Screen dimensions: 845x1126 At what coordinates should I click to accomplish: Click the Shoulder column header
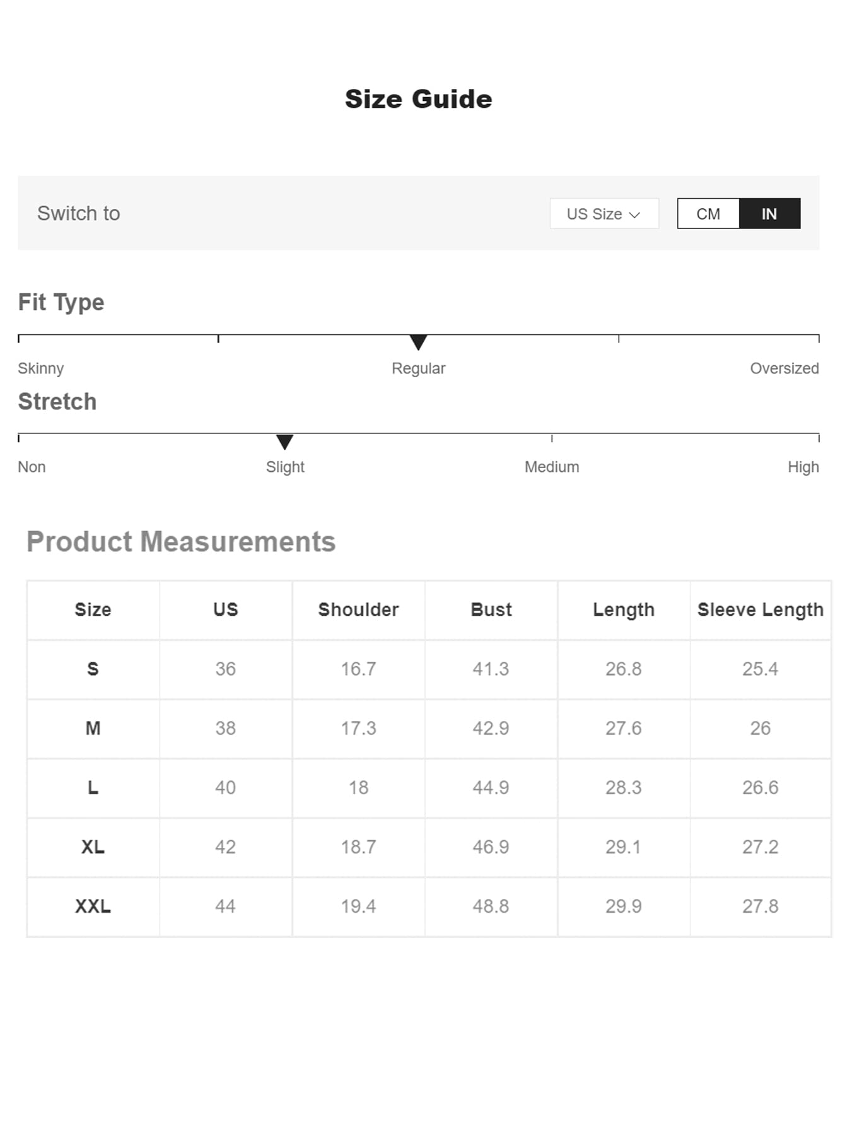pyautogui.click(x=358, y=610)
